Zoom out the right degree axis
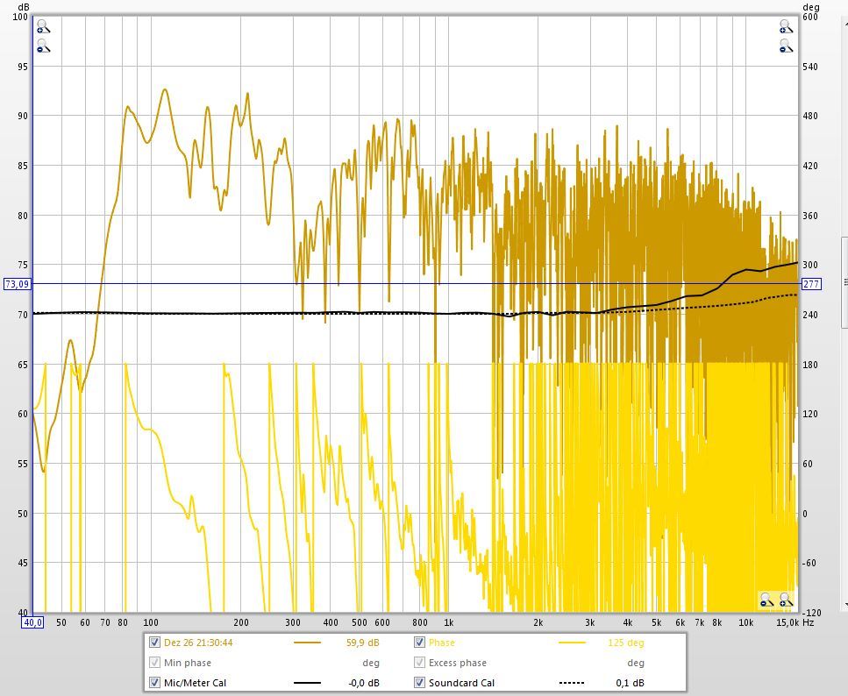Viewport: 848px width, 696px height. pyautogui.click(x=786, y=47)
